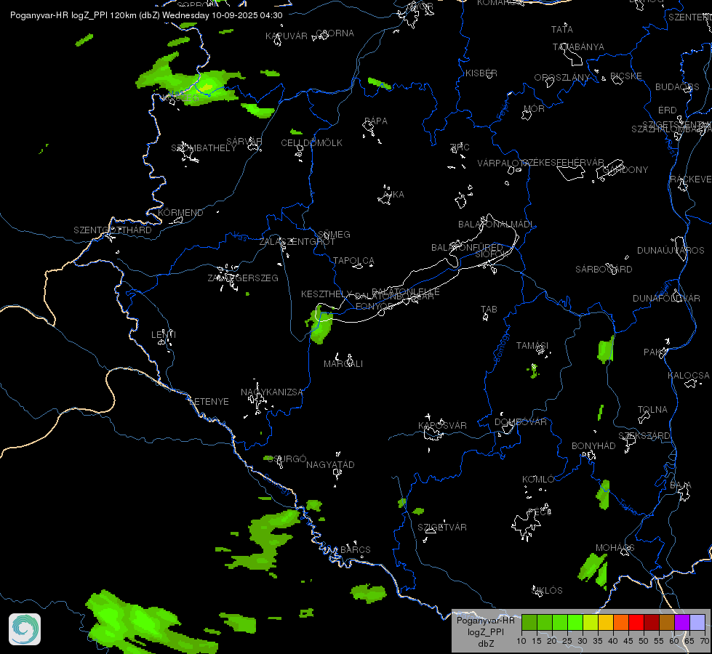712x654 pixels.
Task: Click the NAGYKANIZSA city label
Action: pos(271,392)
